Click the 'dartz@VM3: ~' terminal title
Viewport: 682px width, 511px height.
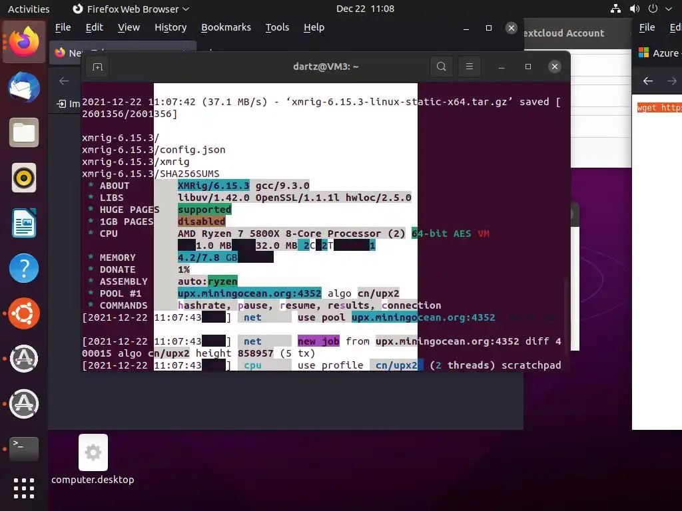[326, 67]
